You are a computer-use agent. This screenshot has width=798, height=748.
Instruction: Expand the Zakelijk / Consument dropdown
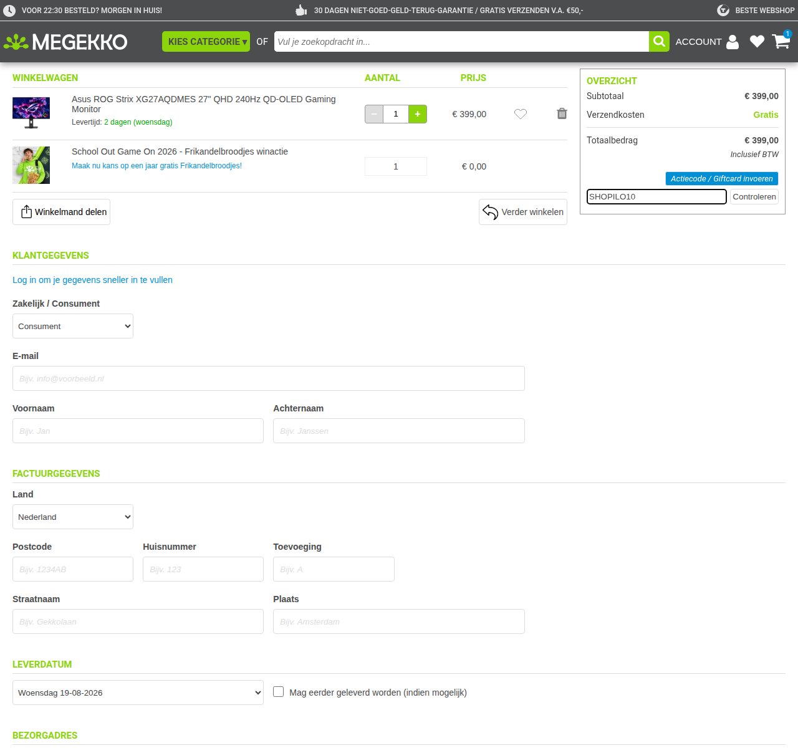(x=73, y=326)
